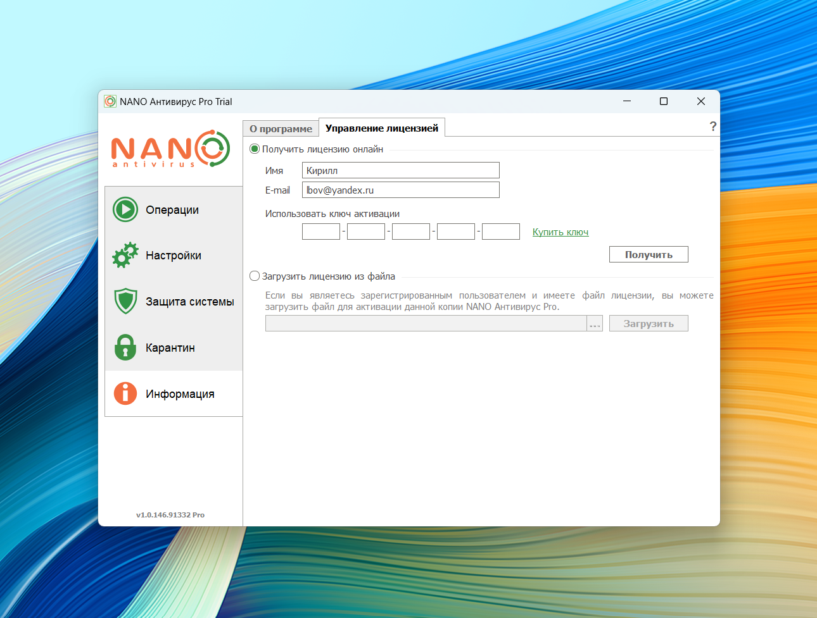Switch to the 'О программе' tab

(281, 128)
